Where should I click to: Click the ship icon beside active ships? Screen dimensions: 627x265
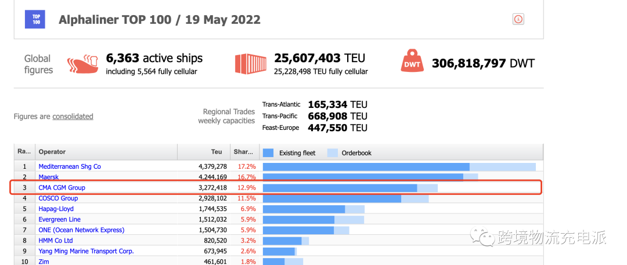[x=83, y=63]
